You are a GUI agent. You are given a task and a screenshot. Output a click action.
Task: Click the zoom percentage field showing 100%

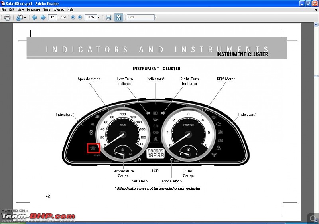click(91, 17)
